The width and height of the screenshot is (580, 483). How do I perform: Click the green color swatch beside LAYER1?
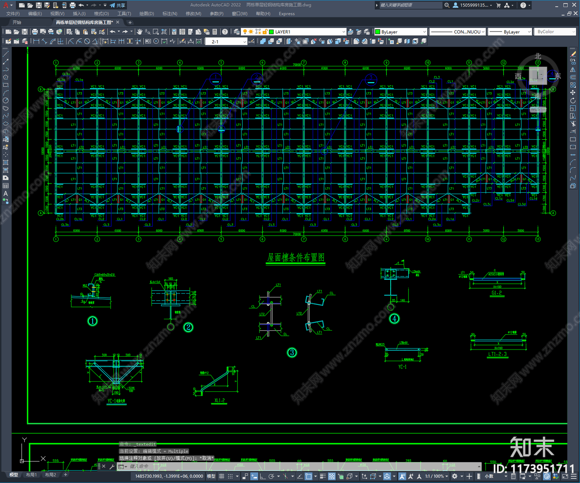[271, 32]
